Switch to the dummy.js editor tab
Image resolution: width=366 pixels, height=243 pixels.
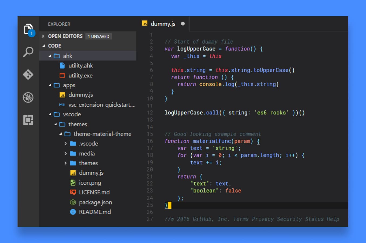163,24
